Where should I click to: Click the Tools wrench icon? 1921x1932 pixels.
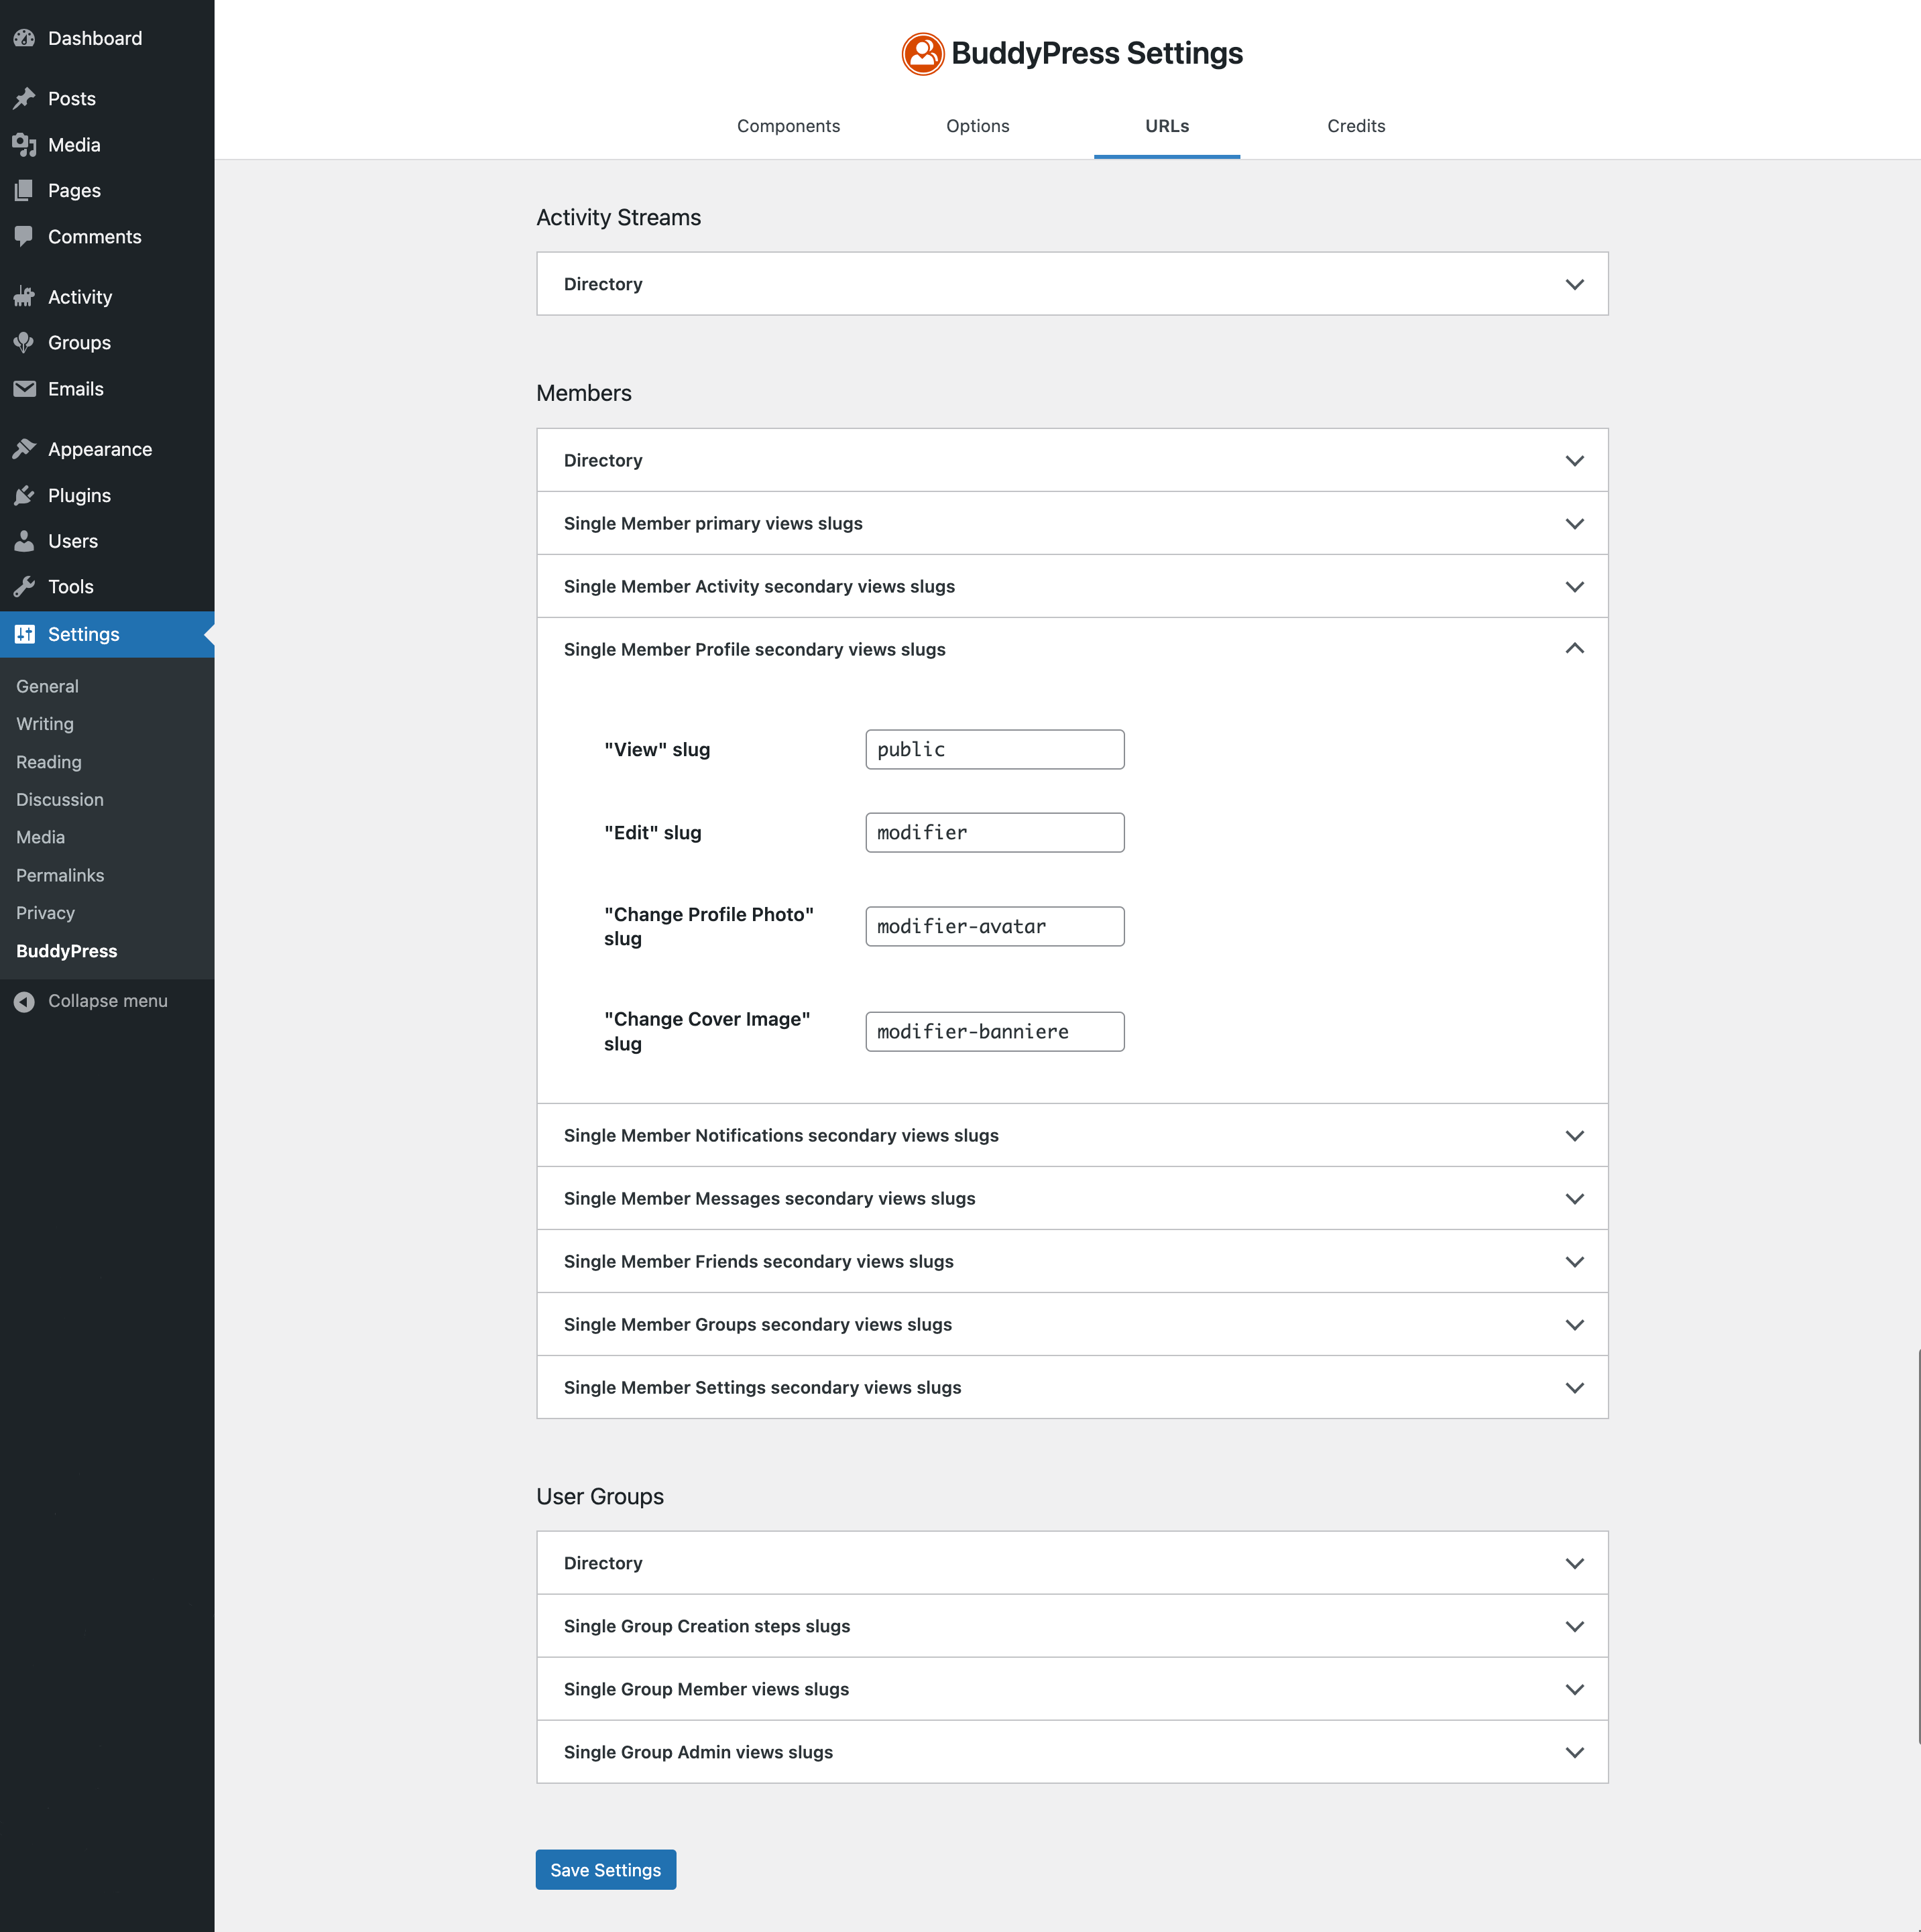tap(24, 587)
